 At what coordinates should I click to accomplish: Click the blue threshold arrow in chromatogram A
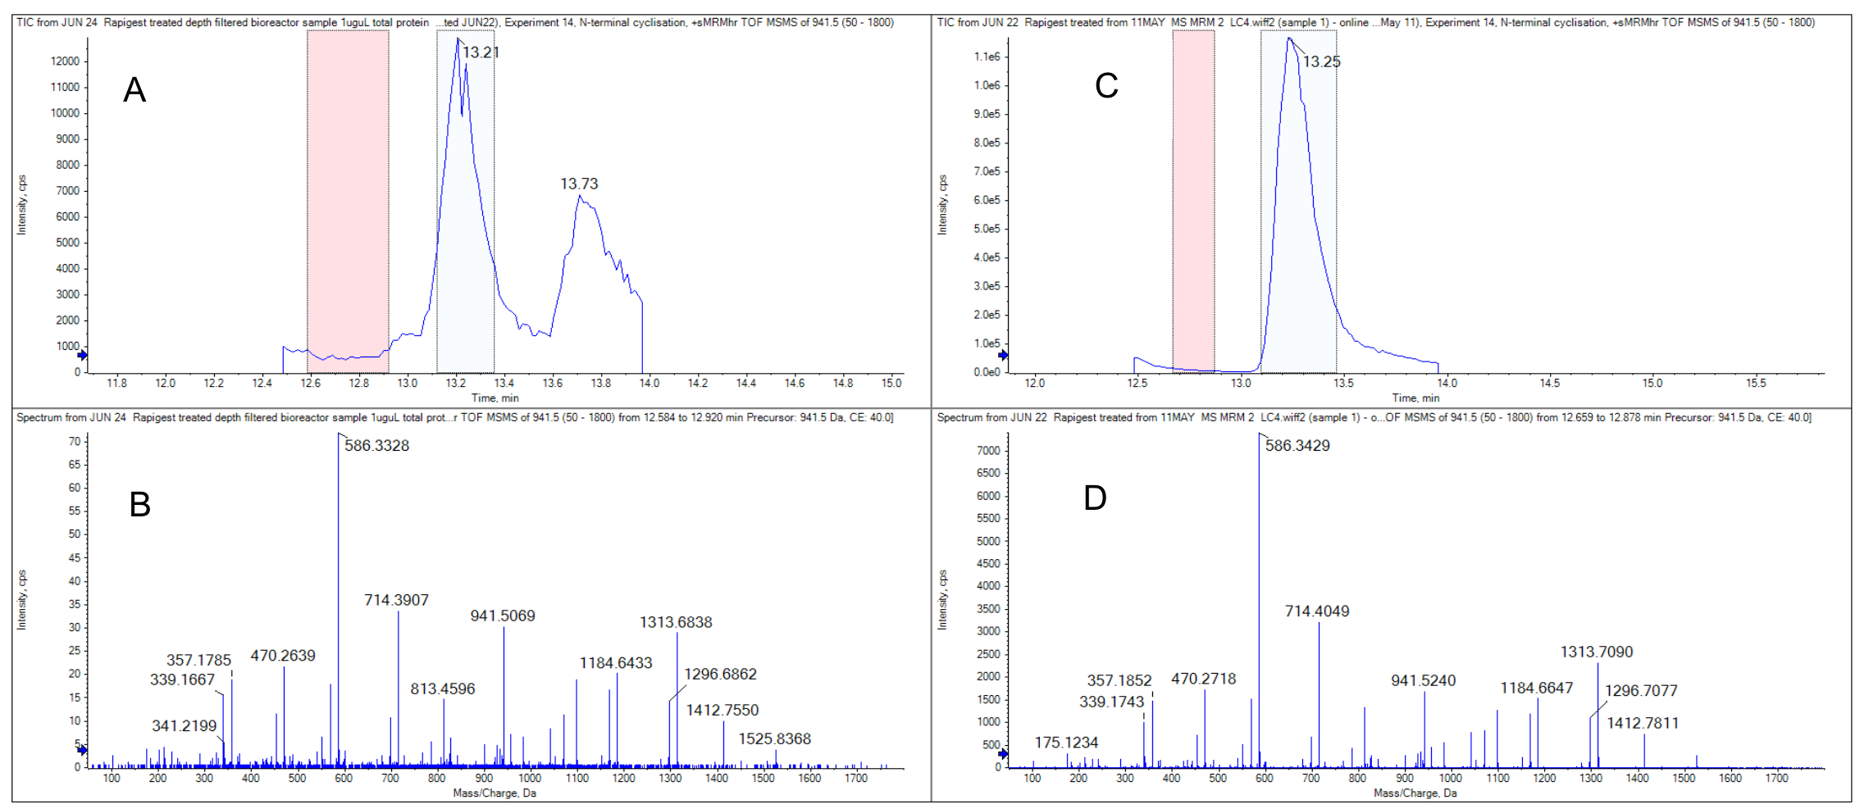[x=82, y=355]
